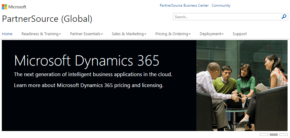
Task: Select the second carousel slide indicator
Action: point(274,135)
